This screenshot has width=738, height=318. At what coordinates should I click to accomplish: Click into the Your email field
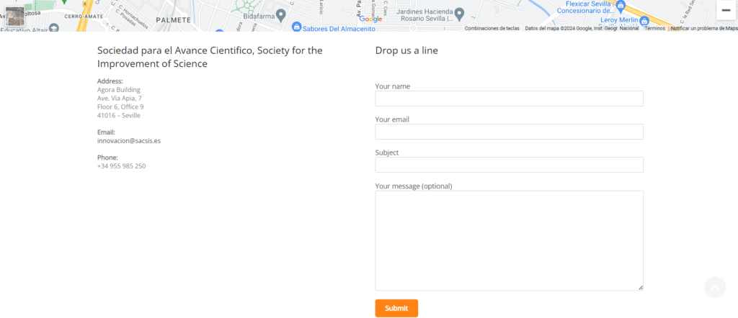(509, 132)
